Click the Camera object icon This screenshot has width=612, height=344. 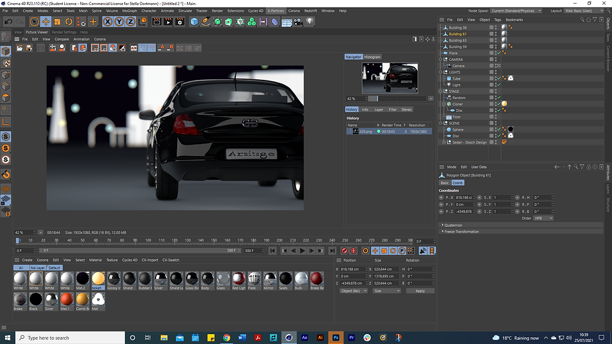pyautogui.click(x=299, y=22)
